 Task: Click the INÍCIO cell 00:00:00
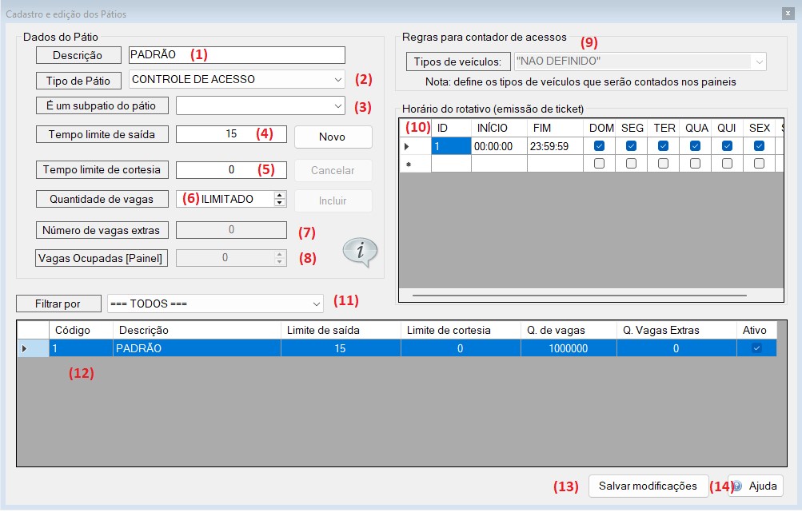(x=499, y=146)
